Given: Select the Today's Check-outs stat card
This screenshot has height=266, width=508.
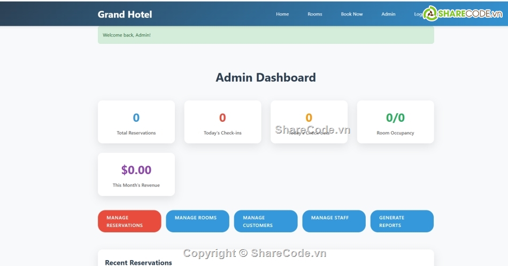Looking at the screenshot, I should point(309,121).
